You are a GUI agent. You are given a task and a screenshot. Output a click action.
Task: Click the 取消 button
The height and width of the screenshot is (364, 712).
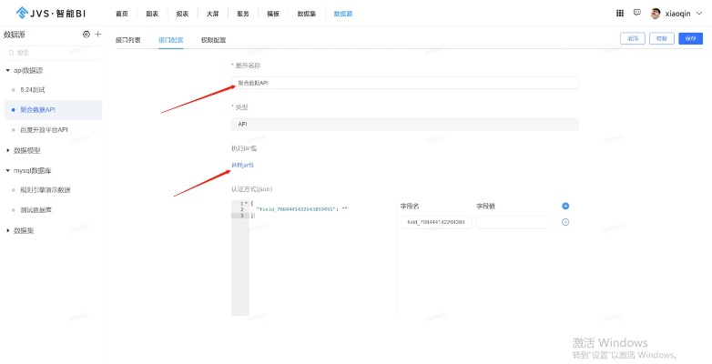[632, 39]
